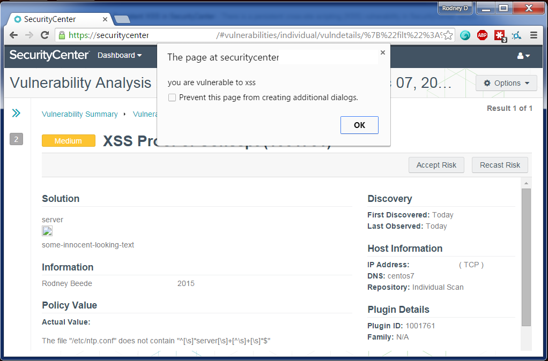Reload the SecurityCenter page
This screenshot has width=548, height=361.
pyautogui.click(x=45, y=35)
